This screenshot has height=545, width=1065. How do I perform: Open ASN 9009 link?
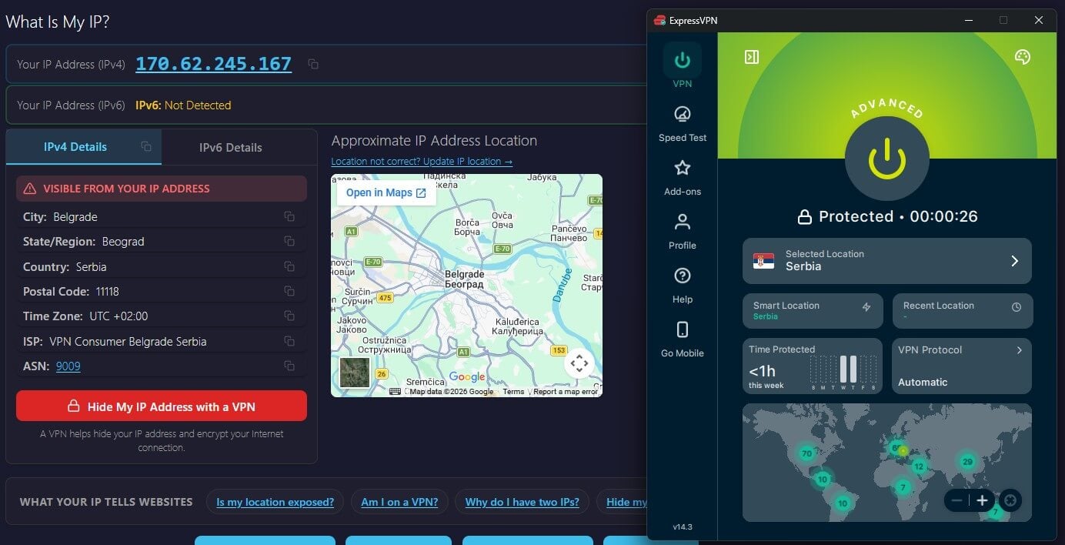pos(68,366)
